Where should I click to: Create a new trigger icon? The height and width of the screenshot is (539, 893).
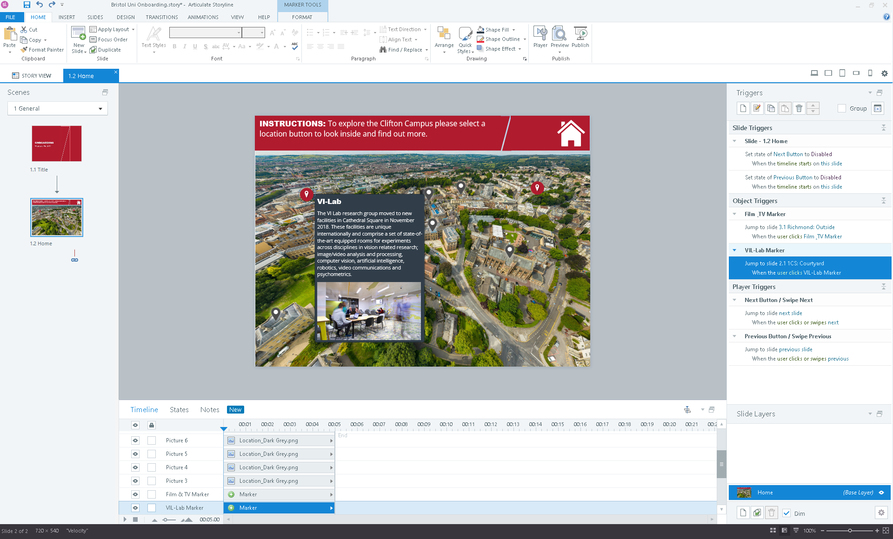pyautogui.click(x=743, y=108)
